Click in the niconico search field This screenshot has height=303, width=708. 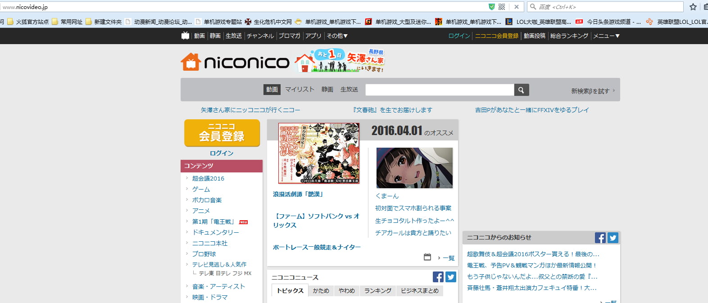440,90
